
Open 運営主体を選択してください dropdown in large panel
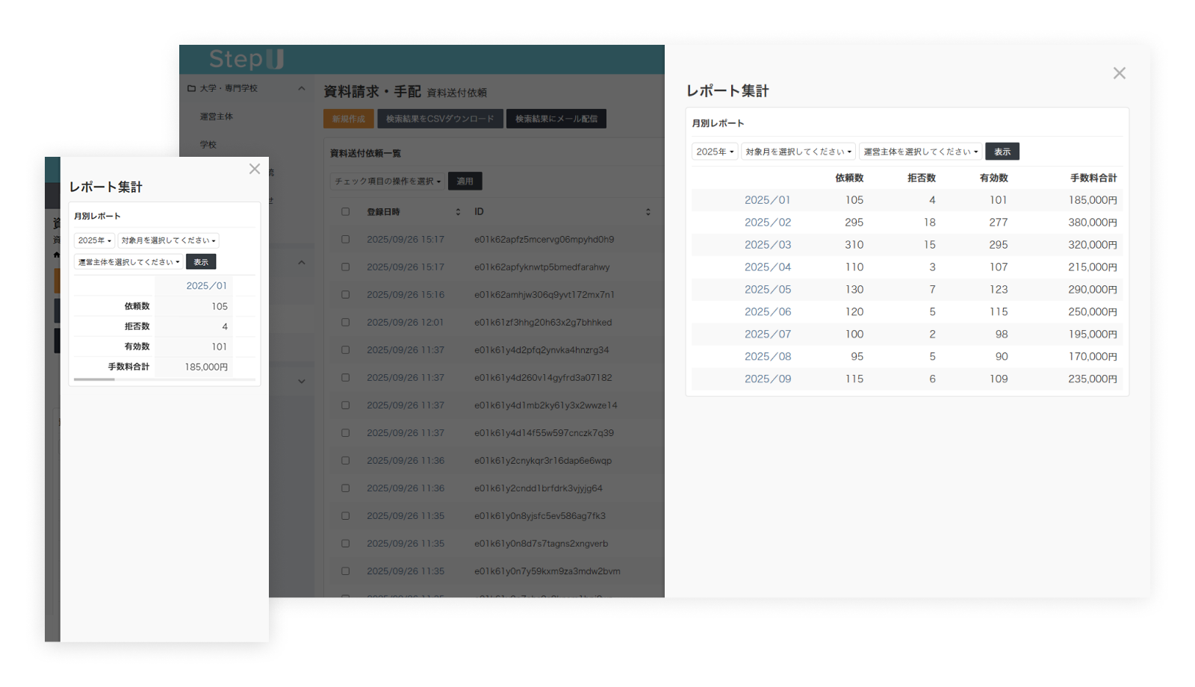(920, 152)
